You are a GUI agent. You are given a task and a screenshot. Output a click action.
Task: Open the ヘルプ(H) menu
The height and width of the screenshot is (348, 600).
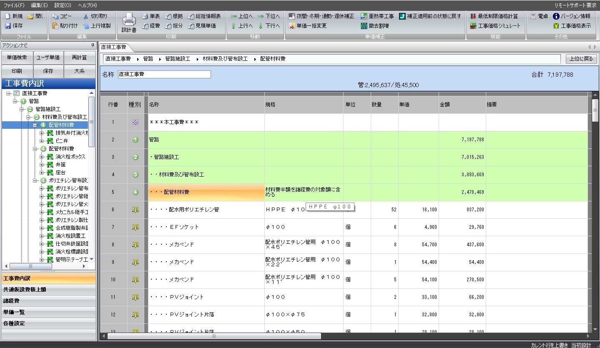(88, 5)
